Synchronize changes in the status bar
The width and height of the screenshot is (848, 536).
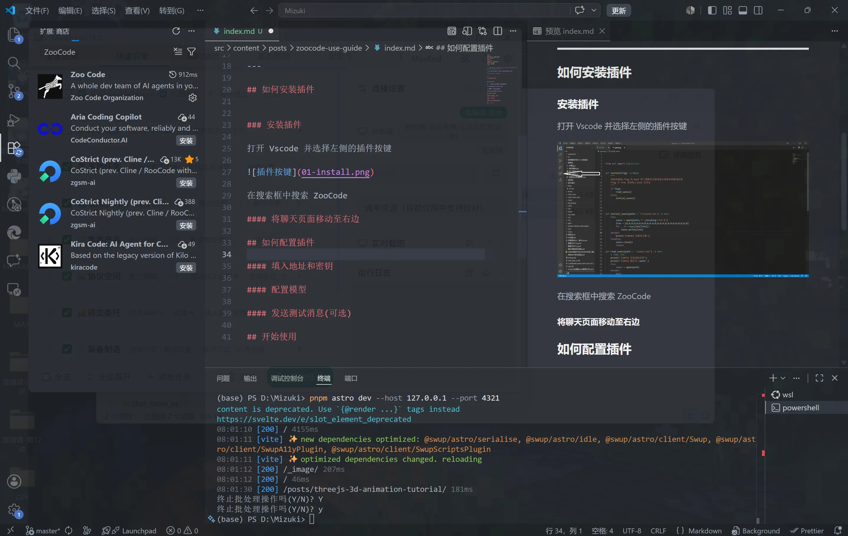click(x=69, y=530)
